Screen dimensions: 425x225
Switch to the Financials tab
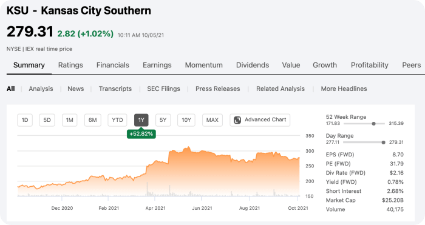point(113,65)
